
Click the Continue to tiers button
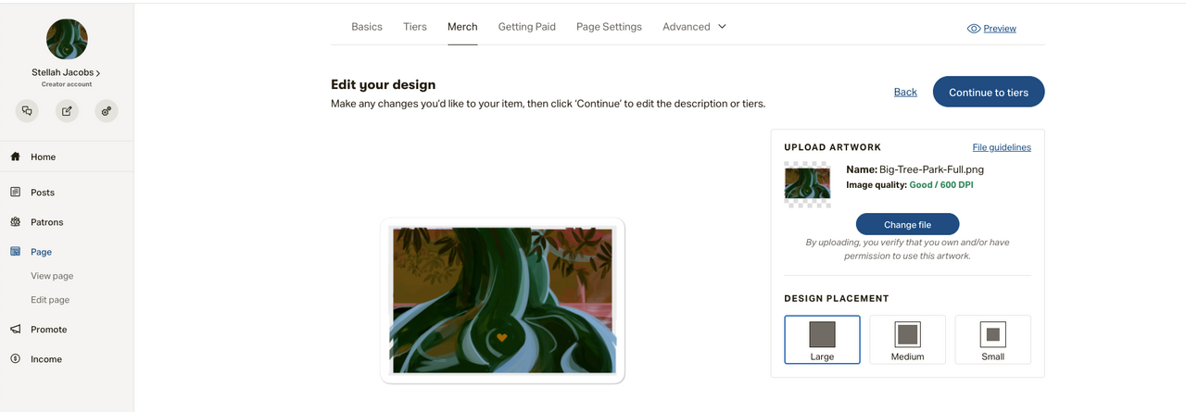pyautogui.click(x=989, y=92)
